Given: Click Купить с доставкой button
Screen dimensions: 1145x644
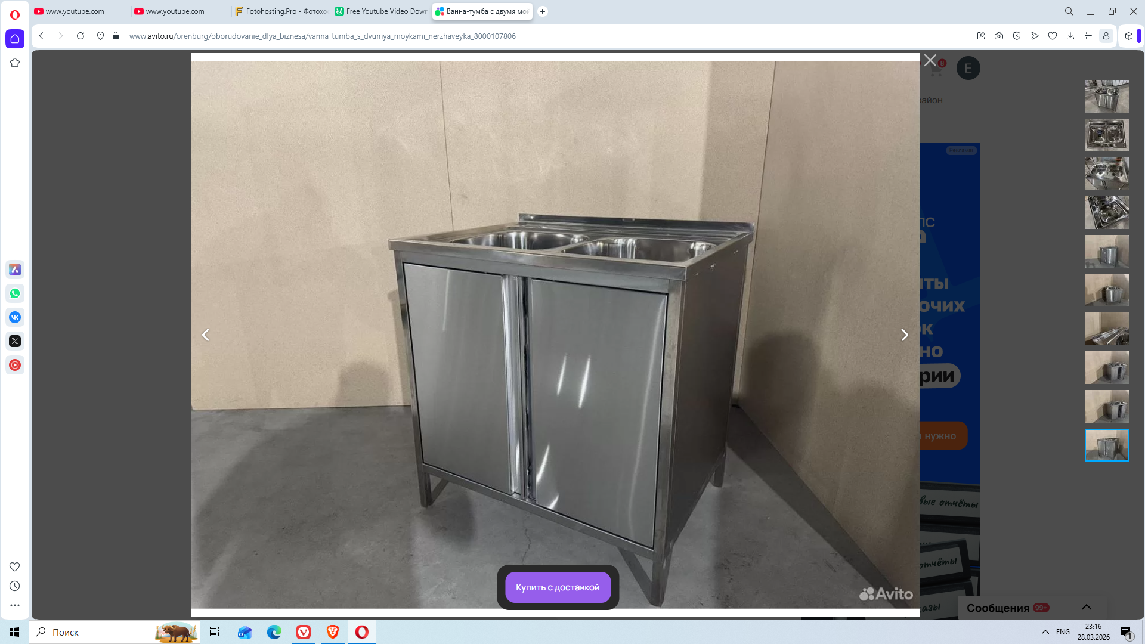Looking at the screenshot, I should click(558, 587).
